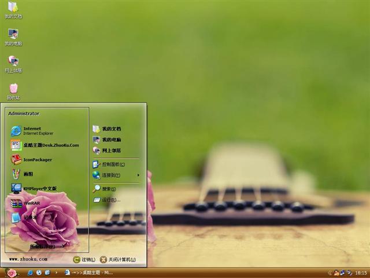Open 记事本 notepad in the Start menu
This screenshot has height=278, width=370.
pos(24,218)
